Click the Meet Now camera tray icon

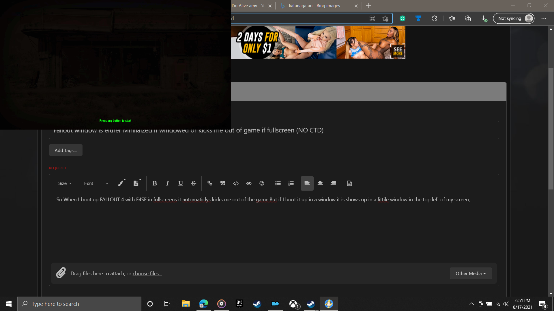point(480,304)
